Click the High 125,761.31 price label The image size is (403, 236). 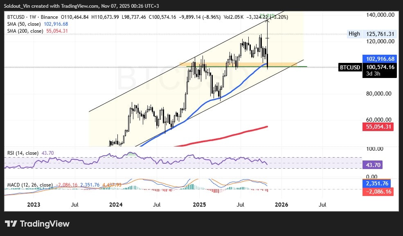coord(372,34)
